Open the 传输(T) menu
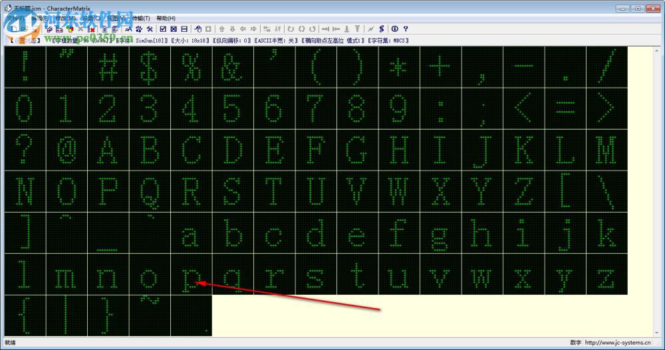The width and height of the screenshot is (665, 350). 141,18
